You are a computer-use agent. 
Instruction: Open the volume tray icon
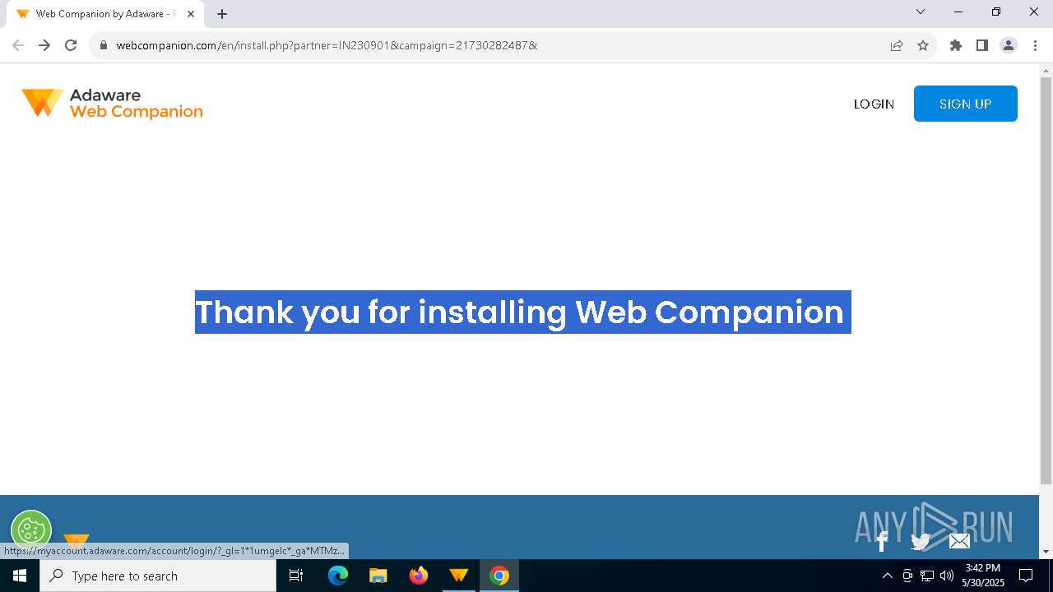[947, 576]
